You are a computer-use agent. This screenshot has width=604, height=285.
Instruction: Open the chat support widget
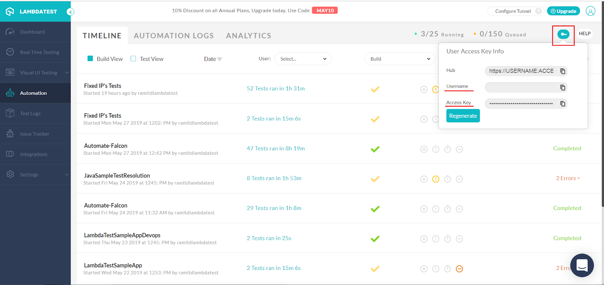point(582,265)
